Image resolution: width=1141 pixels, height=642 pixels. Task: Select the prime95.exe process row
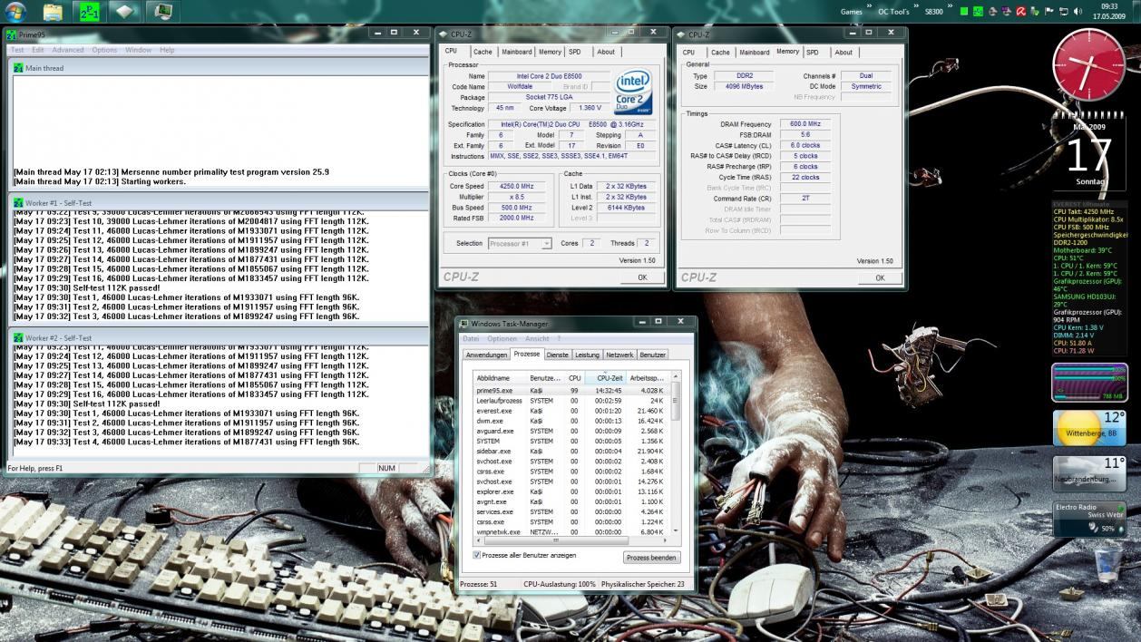pos(571,390)
